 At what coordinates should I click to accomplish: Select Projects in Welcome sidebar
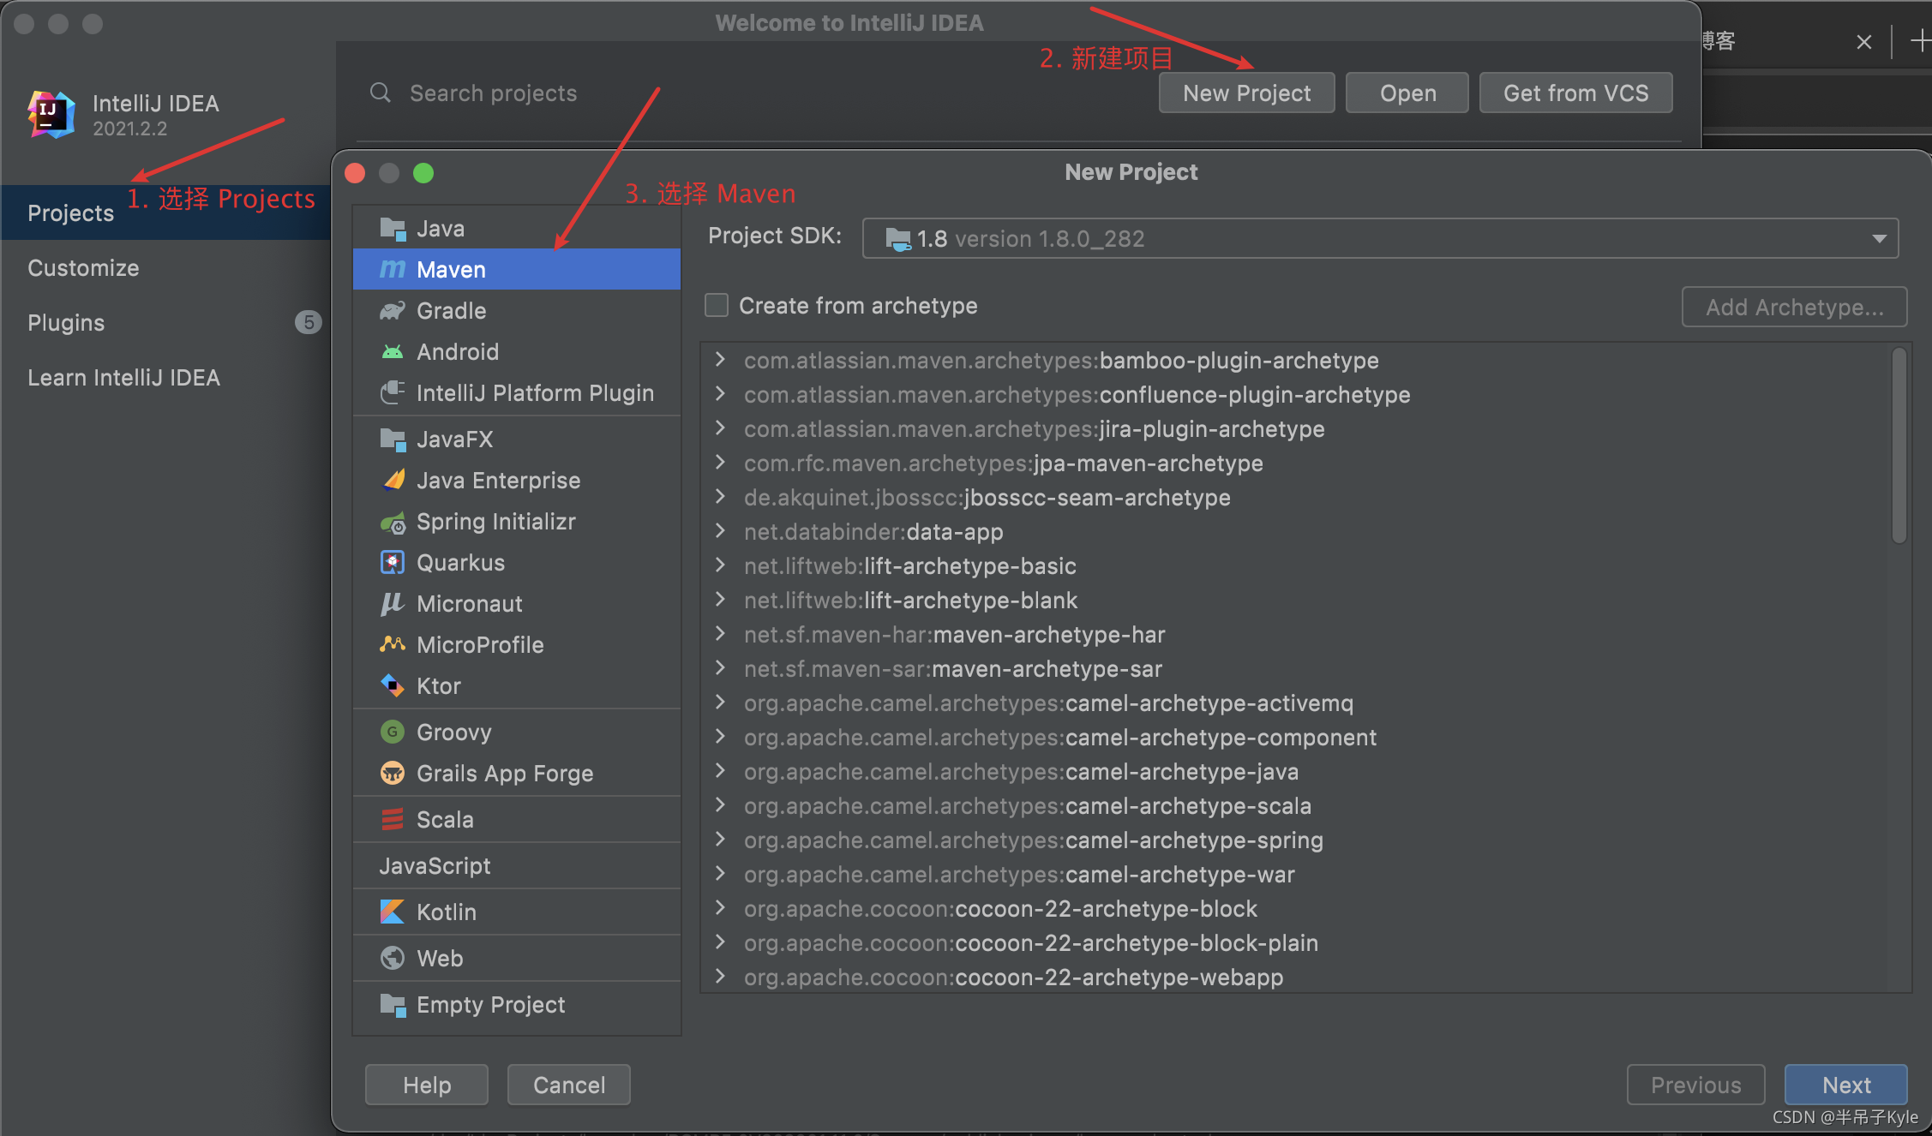point(166,212)
